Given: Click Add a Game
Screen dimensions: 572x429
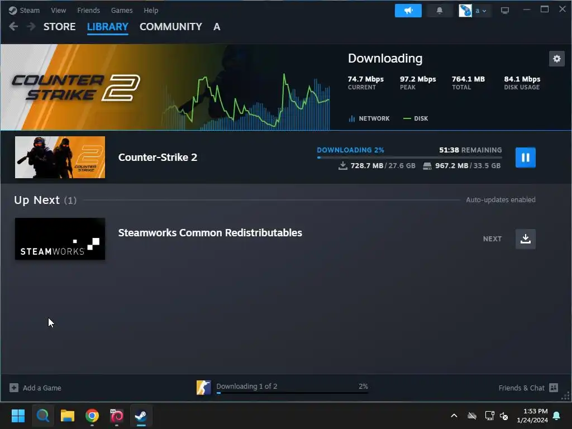Looking at the screenshot, I should point(35,388).
